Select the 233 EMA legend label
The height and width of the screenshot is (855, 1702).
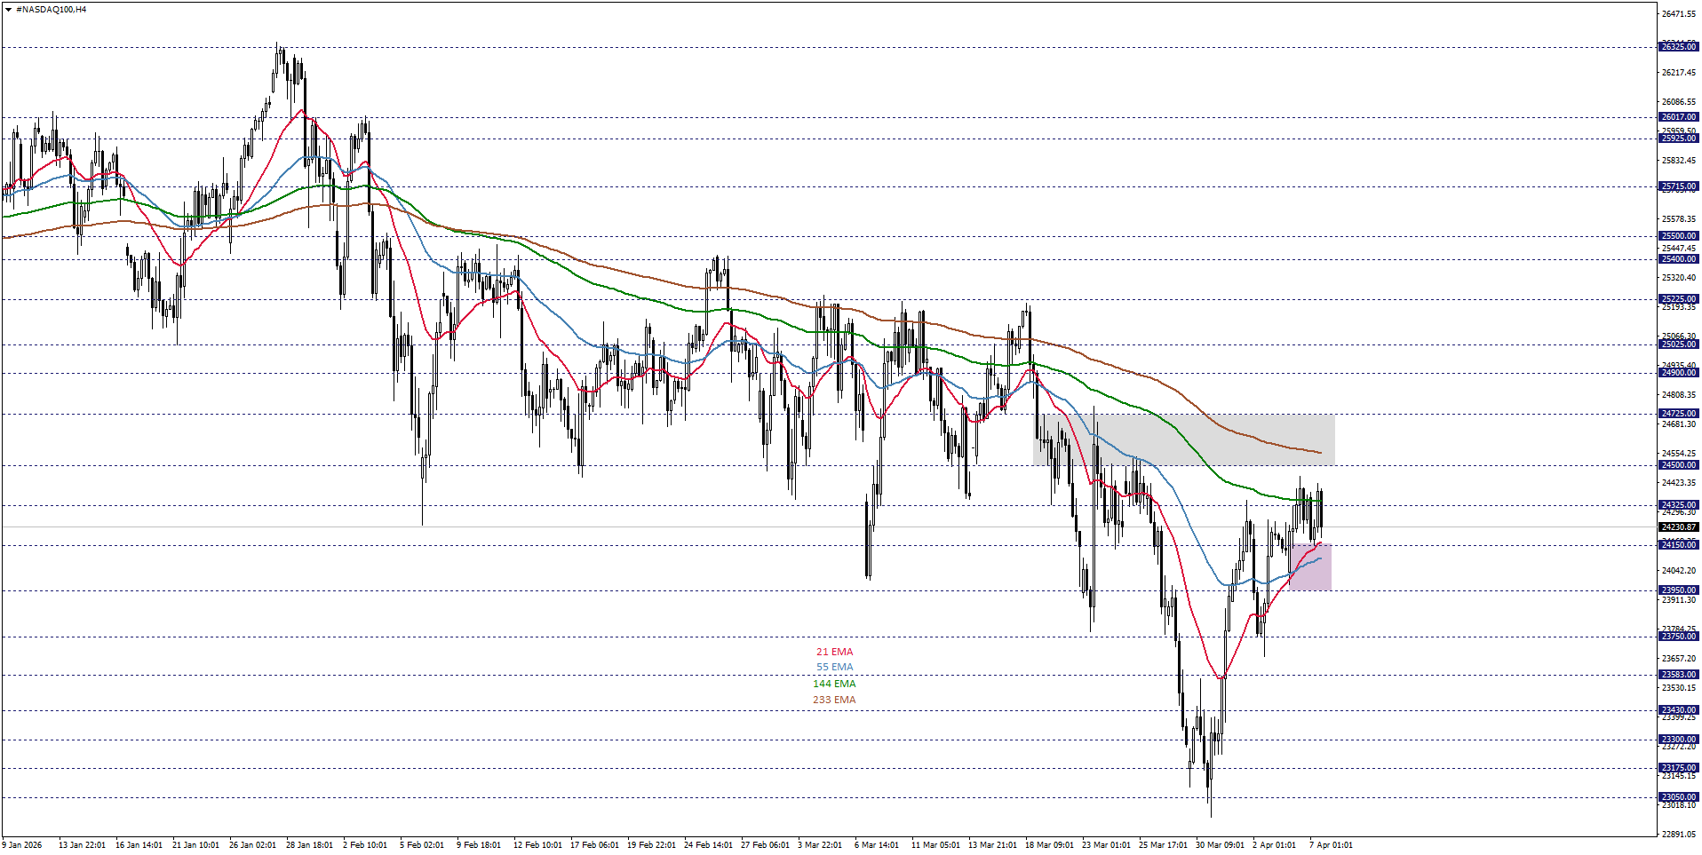[x=834, y=700]
